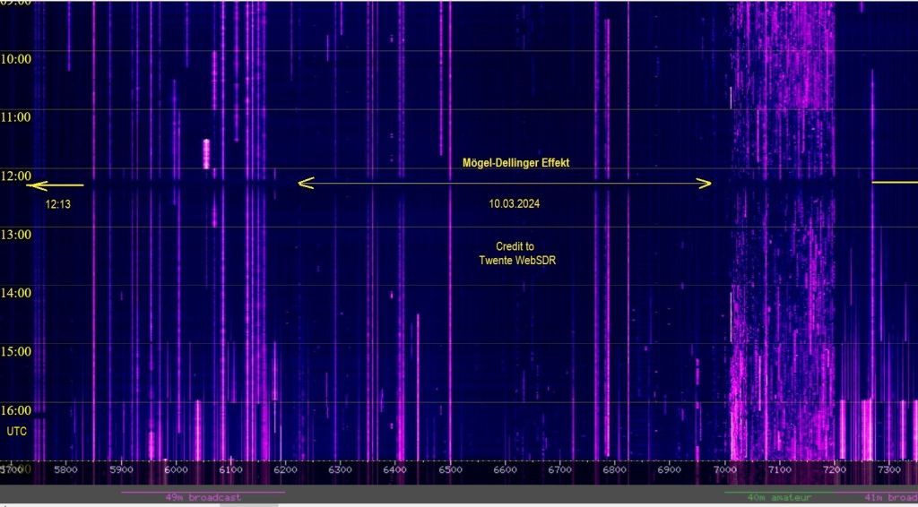The height and width of the screenshot is (507, 918).
Task: Tune to 6500 on the frequency scale
Action: point(450,469)
